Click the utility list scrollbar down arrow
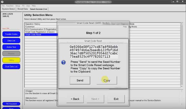Image resolution: width=186 pixels, height=109 pixels. pos(181,86)
